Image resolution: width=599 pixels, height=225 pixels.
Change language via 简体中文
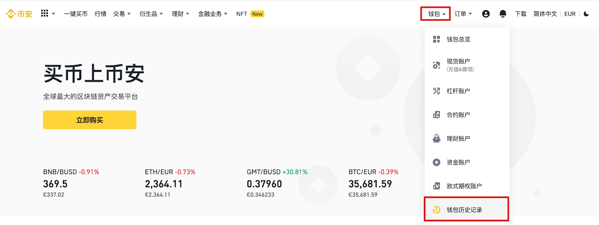(545, 14)
